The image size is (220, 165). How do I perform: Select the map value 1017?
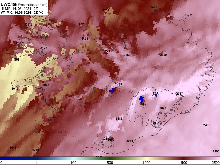pyautogui.click(x=15, y=89)
